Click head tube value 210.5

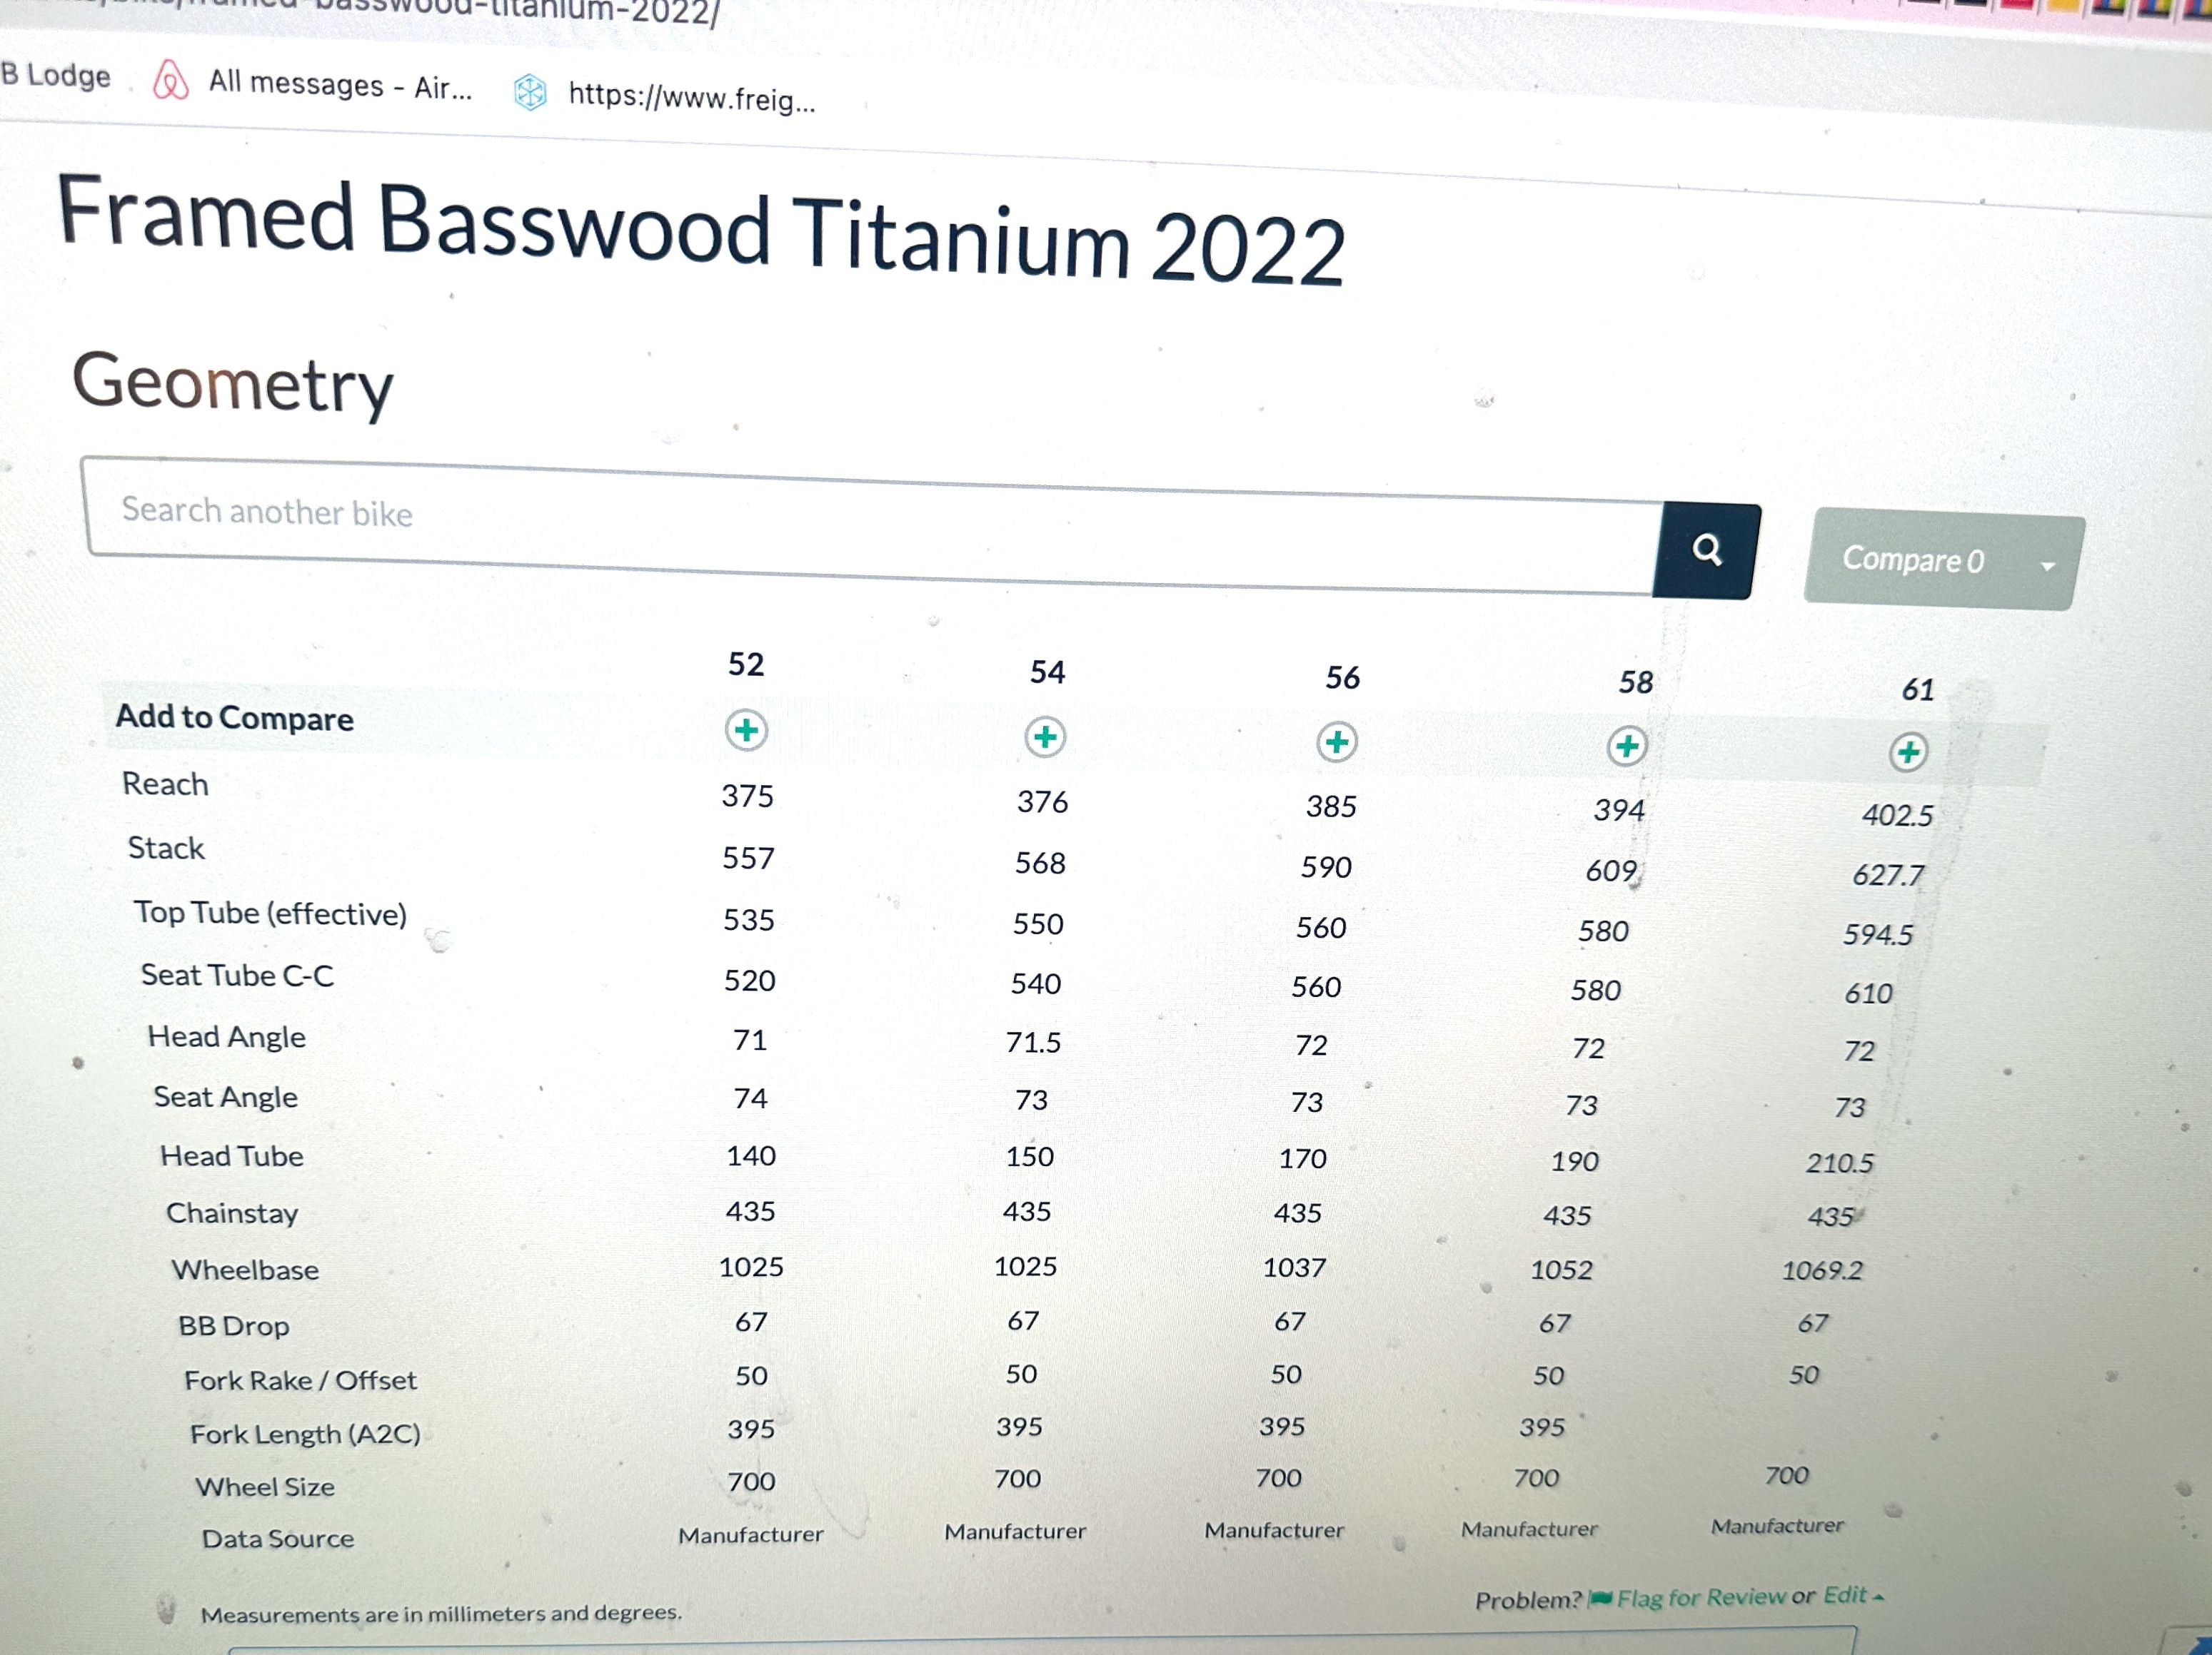1839,1163
